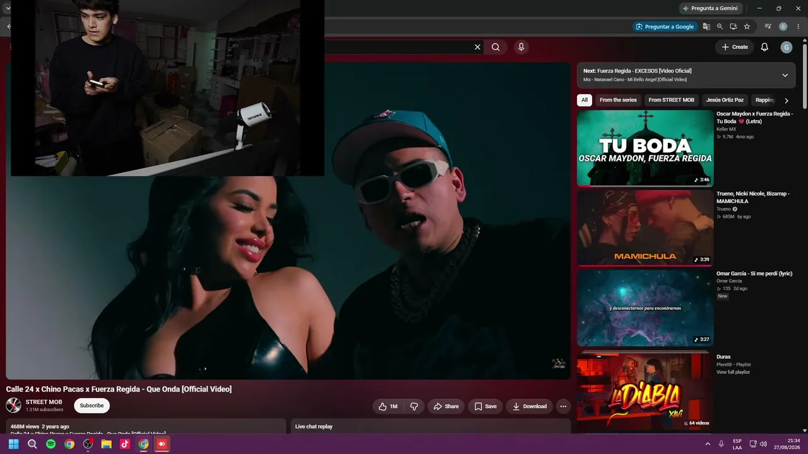Viewport: 808px width, 454px height.
Task: Show more filter chips with right arrow
Action: 787,100
